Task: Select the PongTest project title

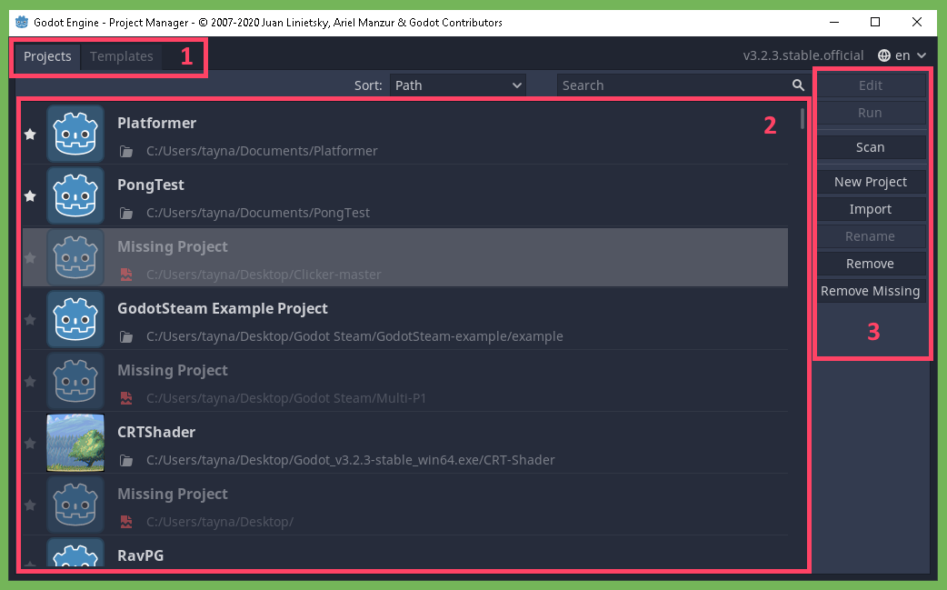Action: 150,185
